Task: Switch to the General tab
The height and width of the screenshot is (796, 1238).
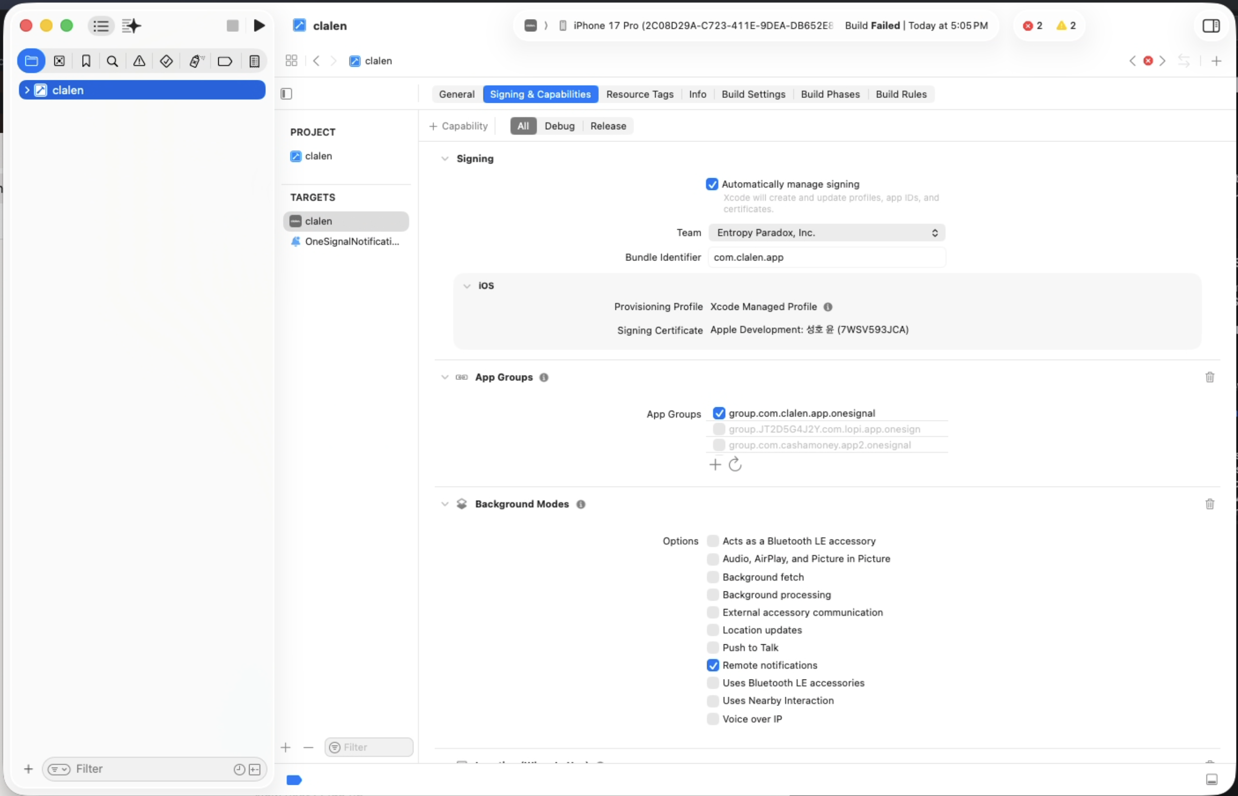Action: point(457,94)
